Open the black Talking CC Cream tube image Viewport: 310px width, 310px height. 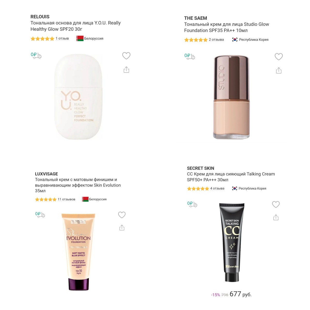[x=232, y=242]
